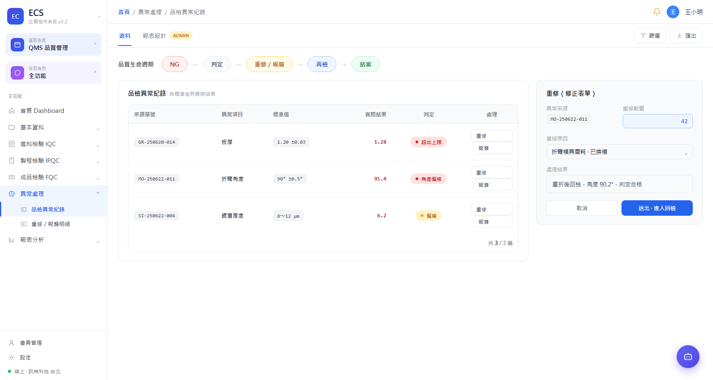Click the 重修數量 input field
Viewport: 713px width, 380px height.
658,121
